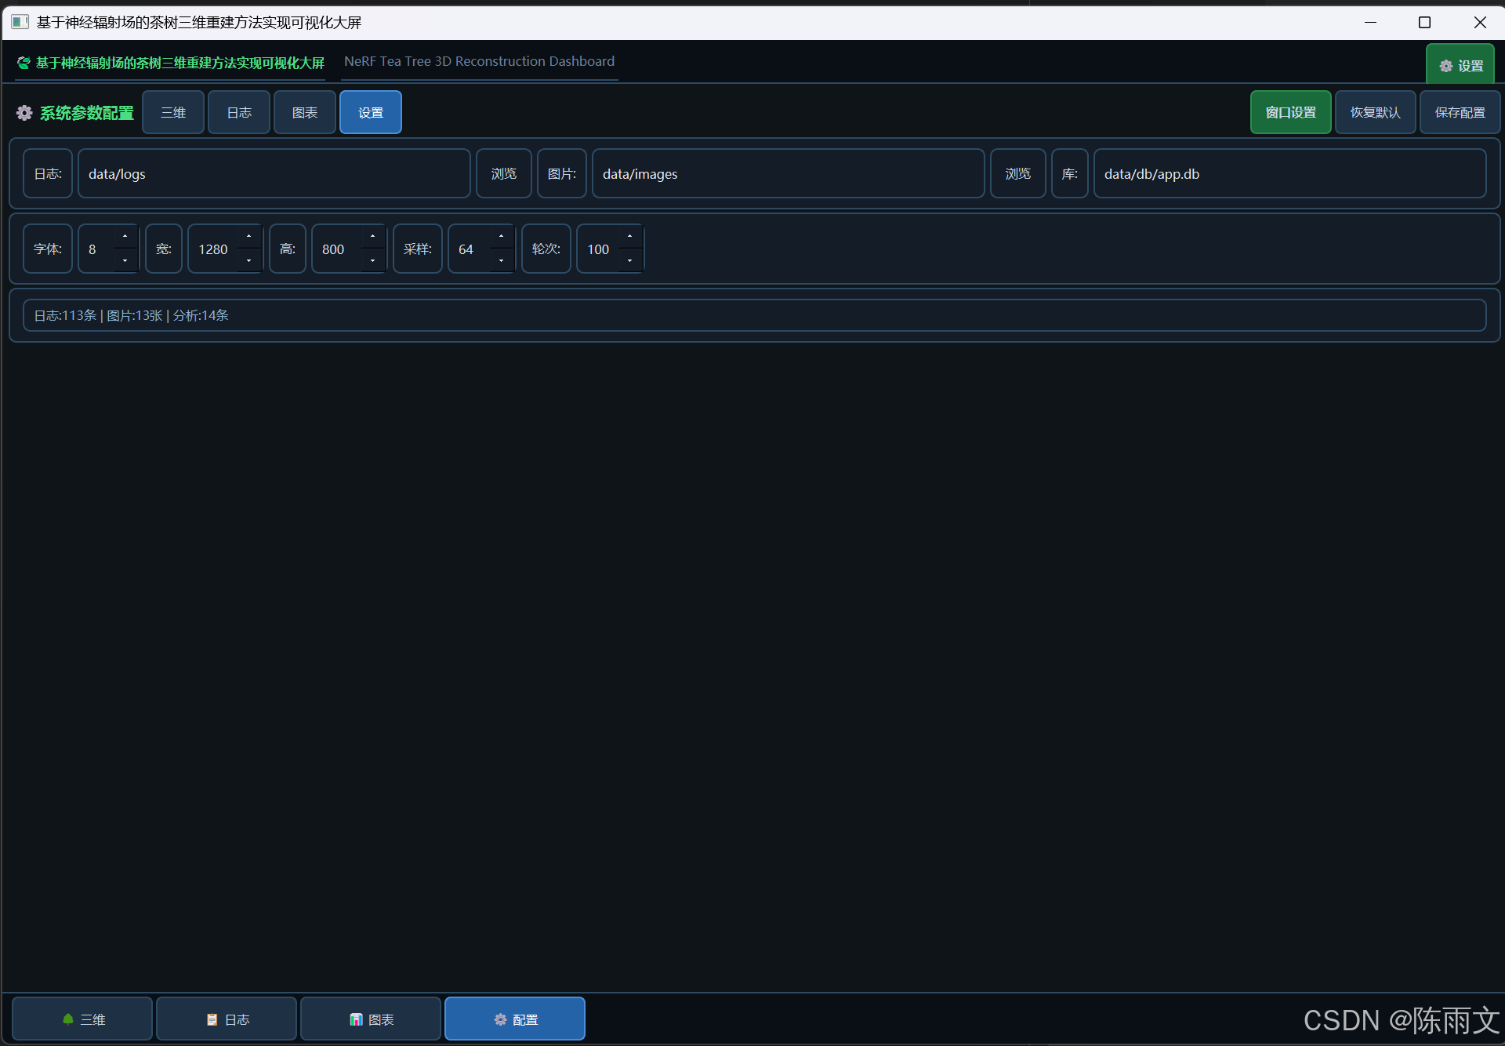
Task: Click the 库: label in the path row
Action: point(1070,173)
